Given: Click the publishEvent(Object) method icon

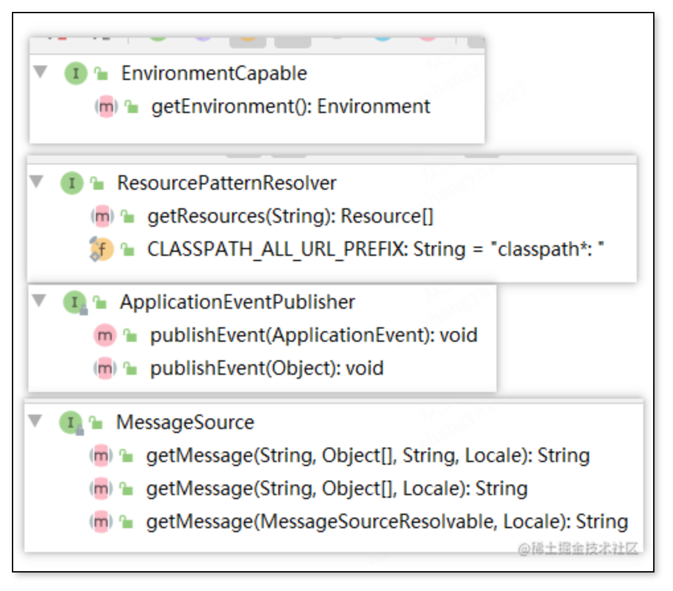Looking at the screenshot, I should pos(104,368).
